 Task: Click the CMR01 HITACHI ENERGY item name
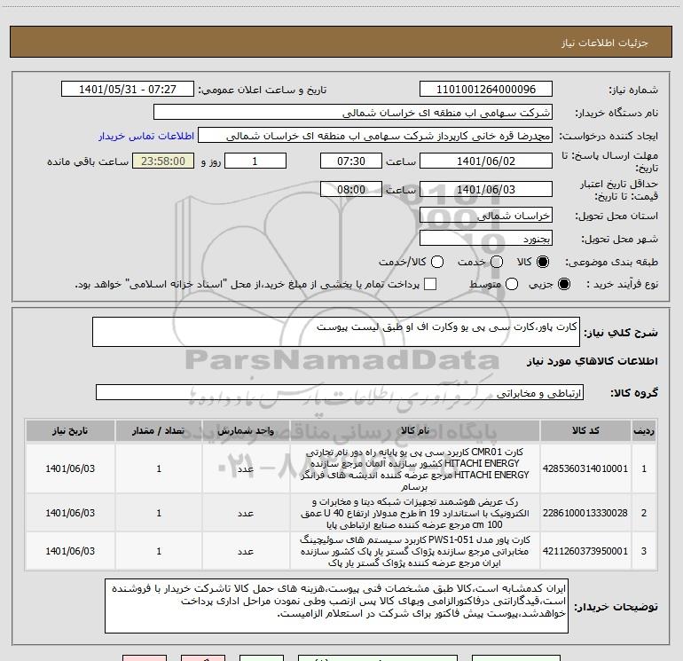[x=415, y=468]
